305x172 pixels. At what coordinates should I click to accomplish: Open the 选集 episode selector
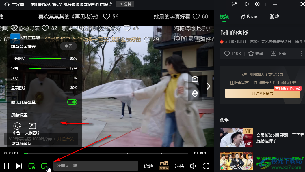point(180,166)
